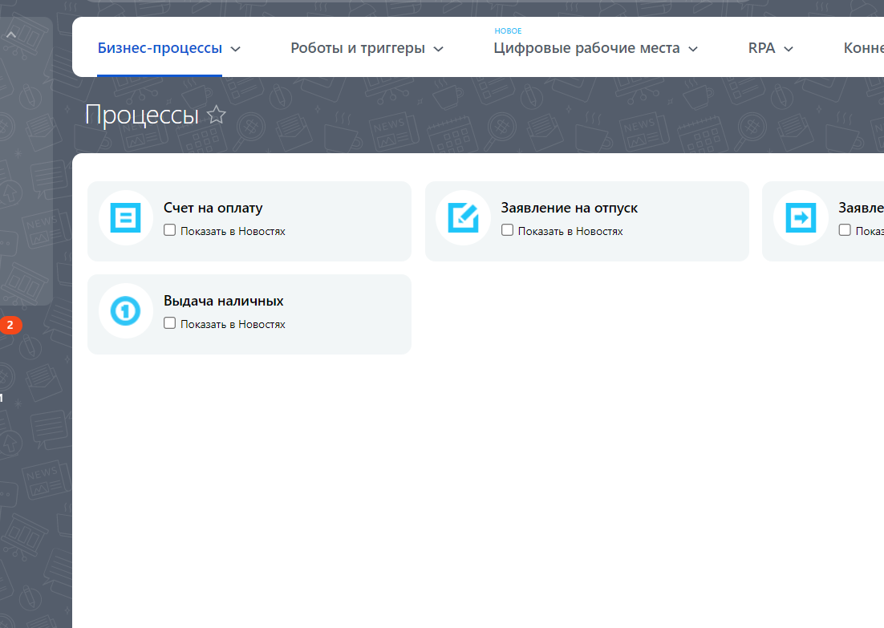This screenshot has height=628, width=884.
Task: Switch to the RPA tab
Action: pyautogui.click(x=761, y=48)
